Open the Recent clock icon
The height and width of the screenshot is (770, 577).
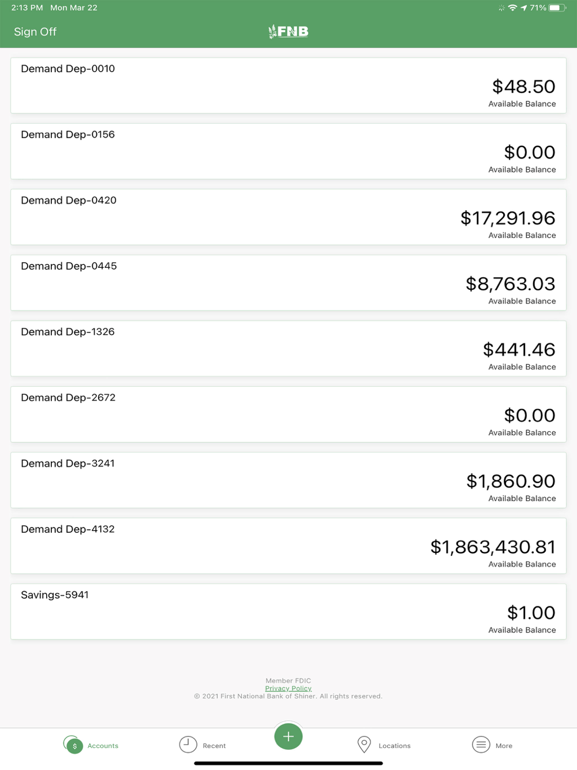pos(188,745)
